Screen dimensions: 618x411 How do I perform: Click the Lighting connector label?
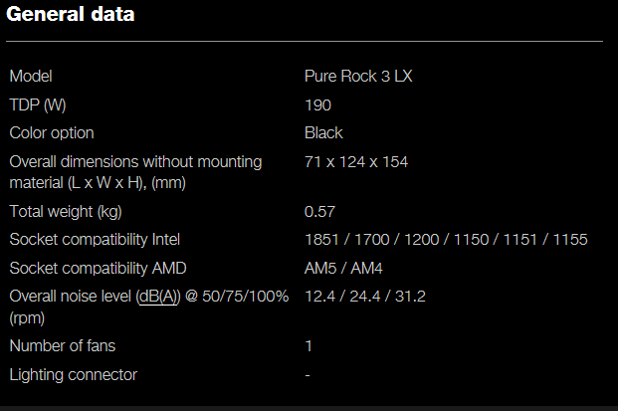74,375
